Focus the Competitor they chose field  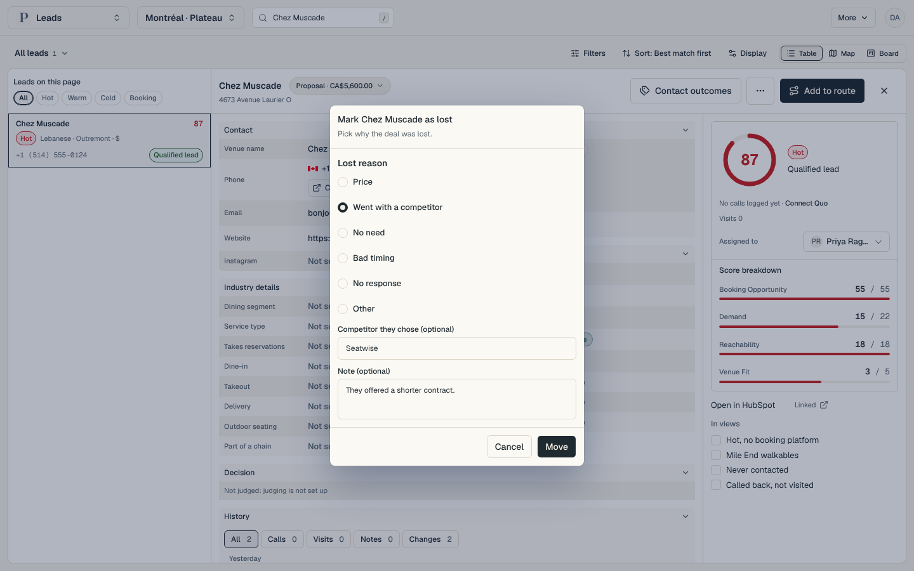click(457, 348)
